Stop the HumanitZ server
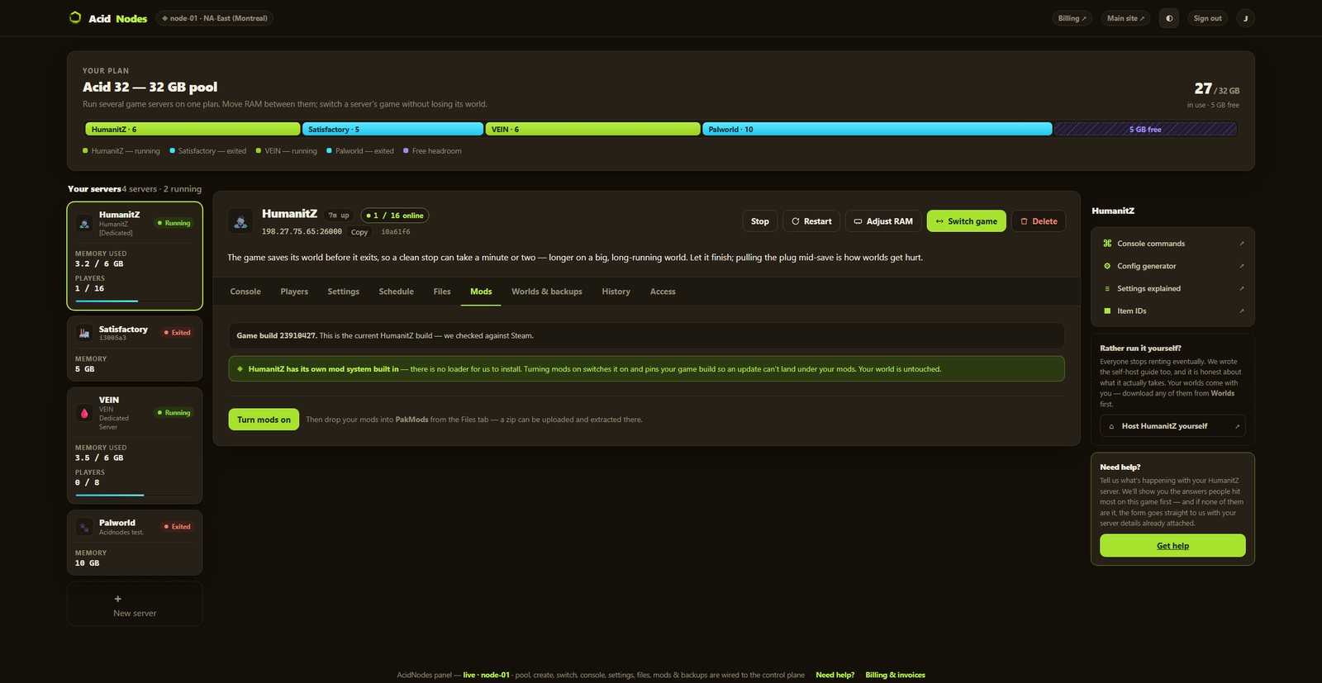Screen dimensions: 1322x683 tap(760, 221)
